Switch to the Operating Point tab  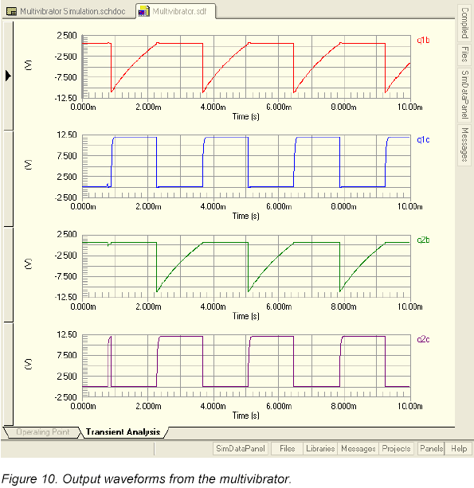[x=43, y=432]
